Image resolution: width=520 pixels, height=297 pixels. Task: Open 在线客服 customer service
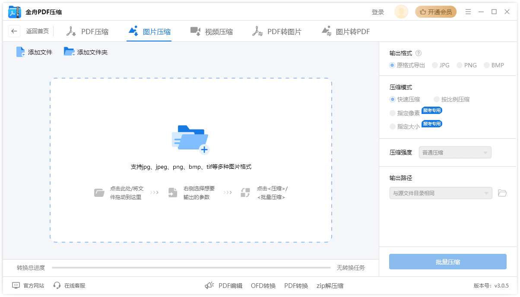(x=69, y=285)
